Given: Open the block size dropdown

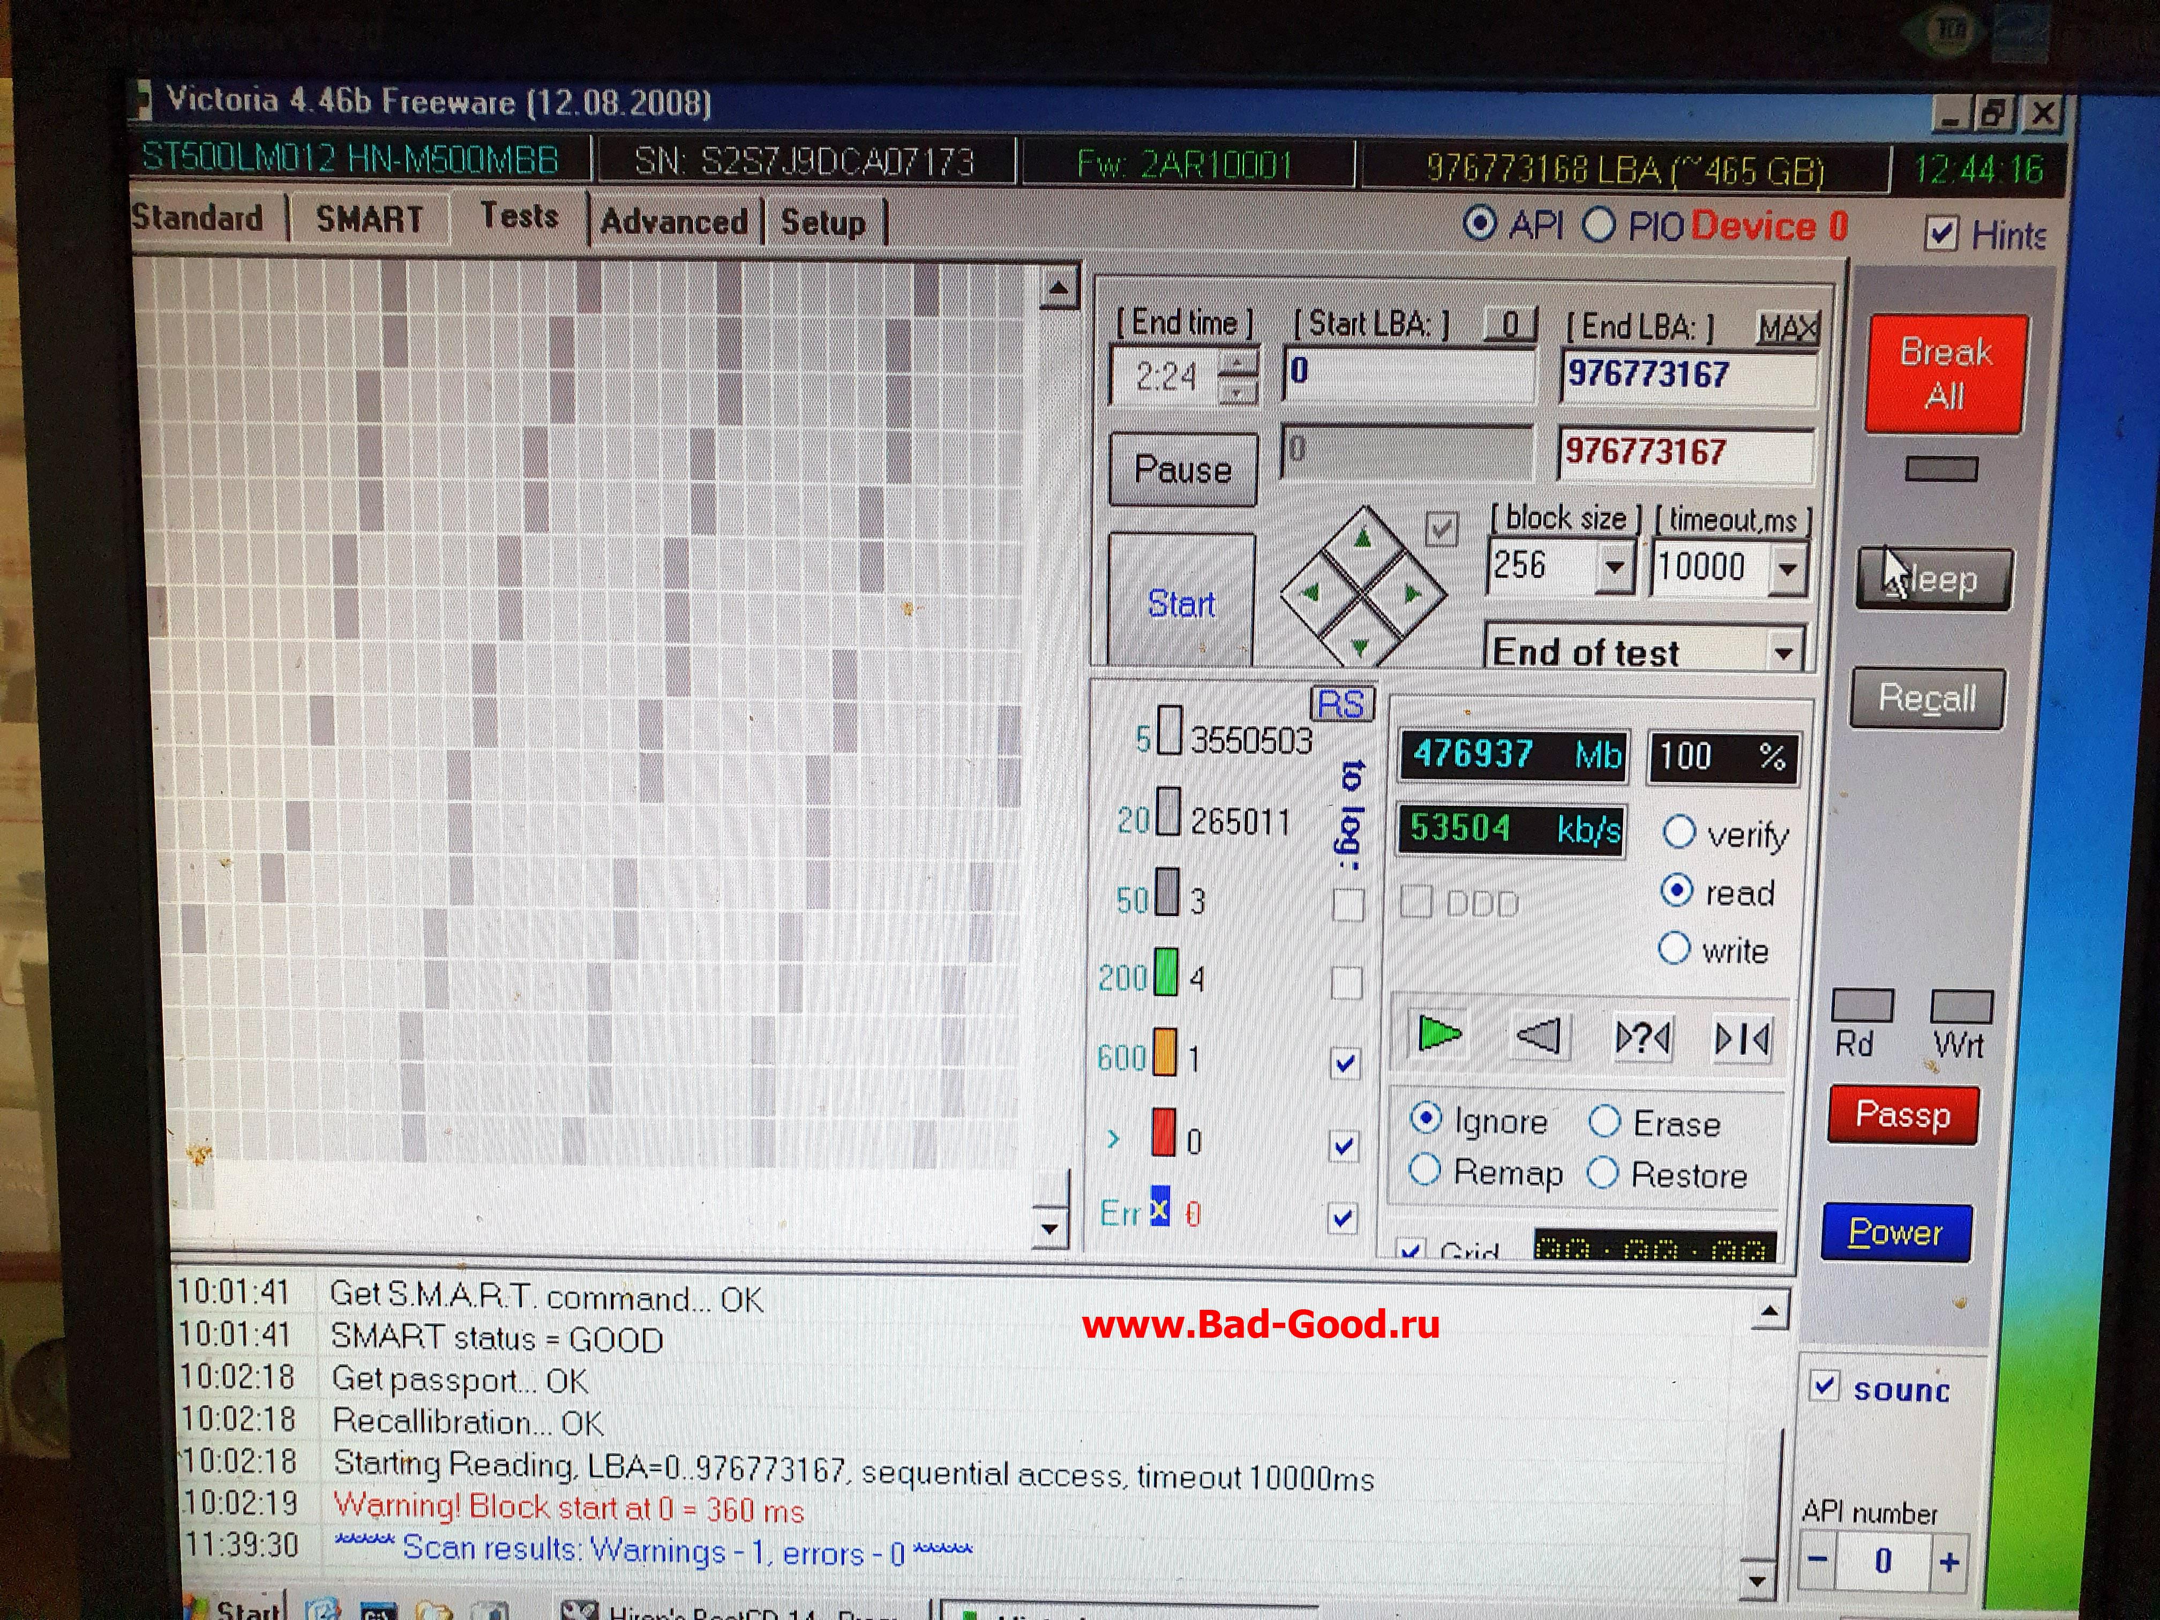Looking at the screenshot, I should (1614, 567).
